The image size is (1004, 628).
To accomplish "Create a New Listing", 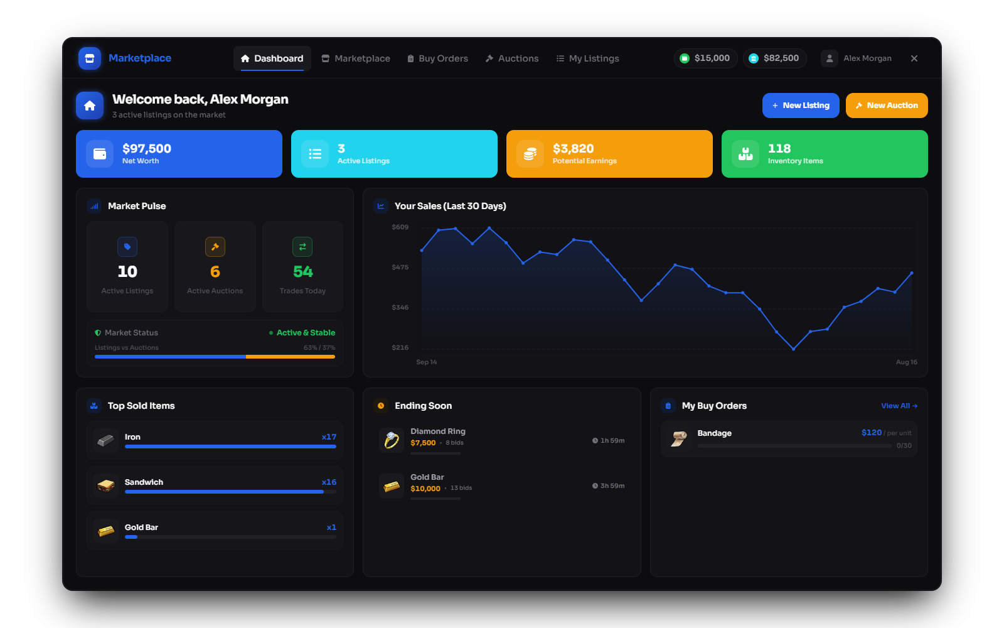I will (x=801, y=106).
